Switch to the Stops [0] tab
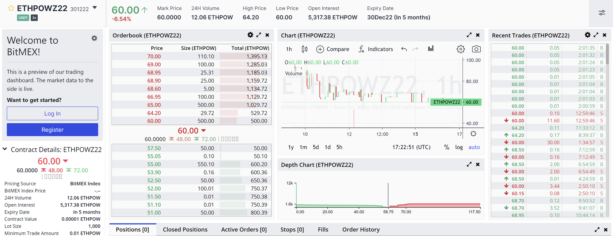This screenshot has height=236, width=613. 292,230
